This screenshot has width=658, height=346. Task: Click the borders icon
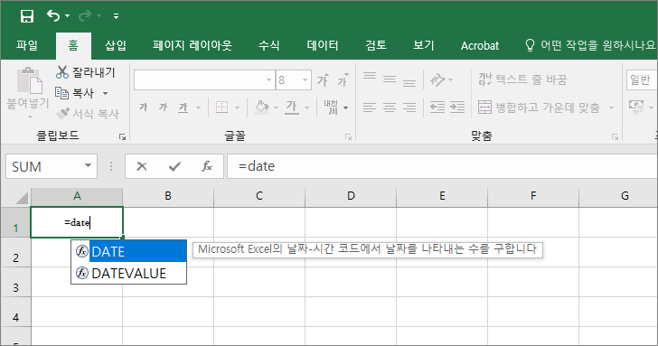[221, 108]
